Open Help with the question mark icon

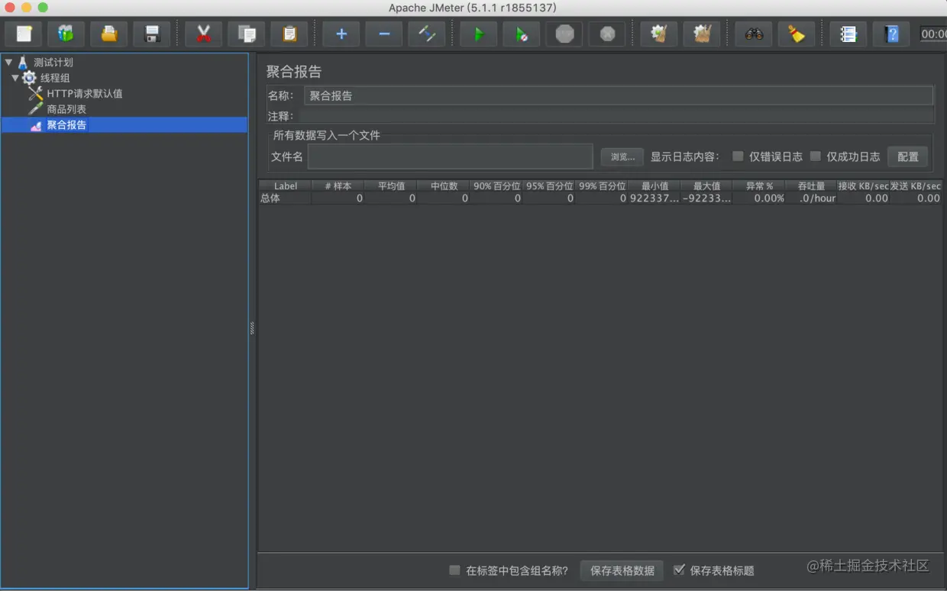[x=891, y=34]
